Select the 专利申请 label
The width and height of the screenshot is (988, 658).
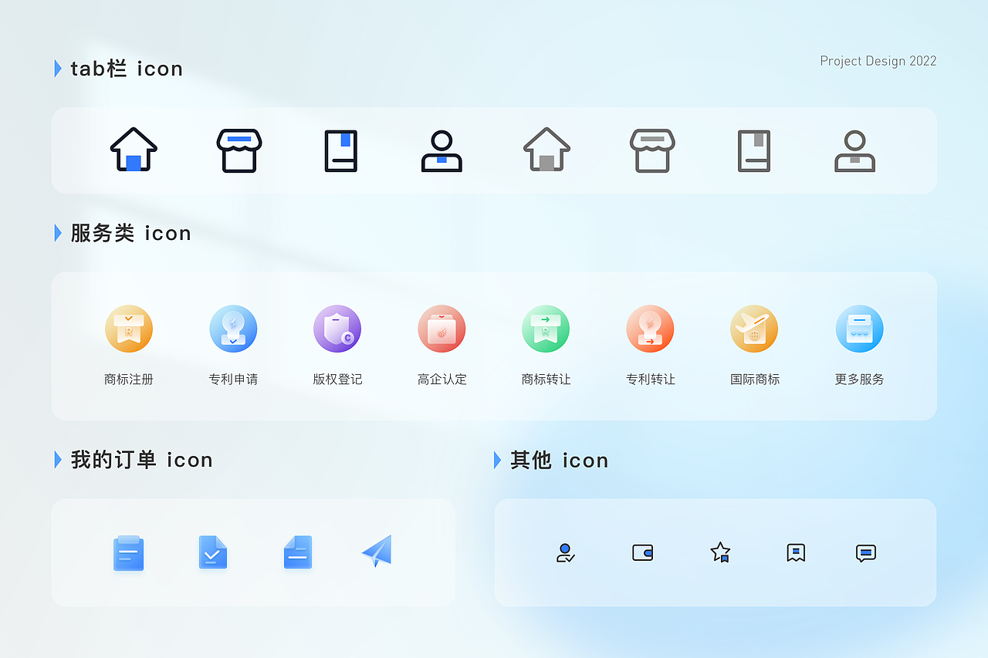click(x=233, y=380)
